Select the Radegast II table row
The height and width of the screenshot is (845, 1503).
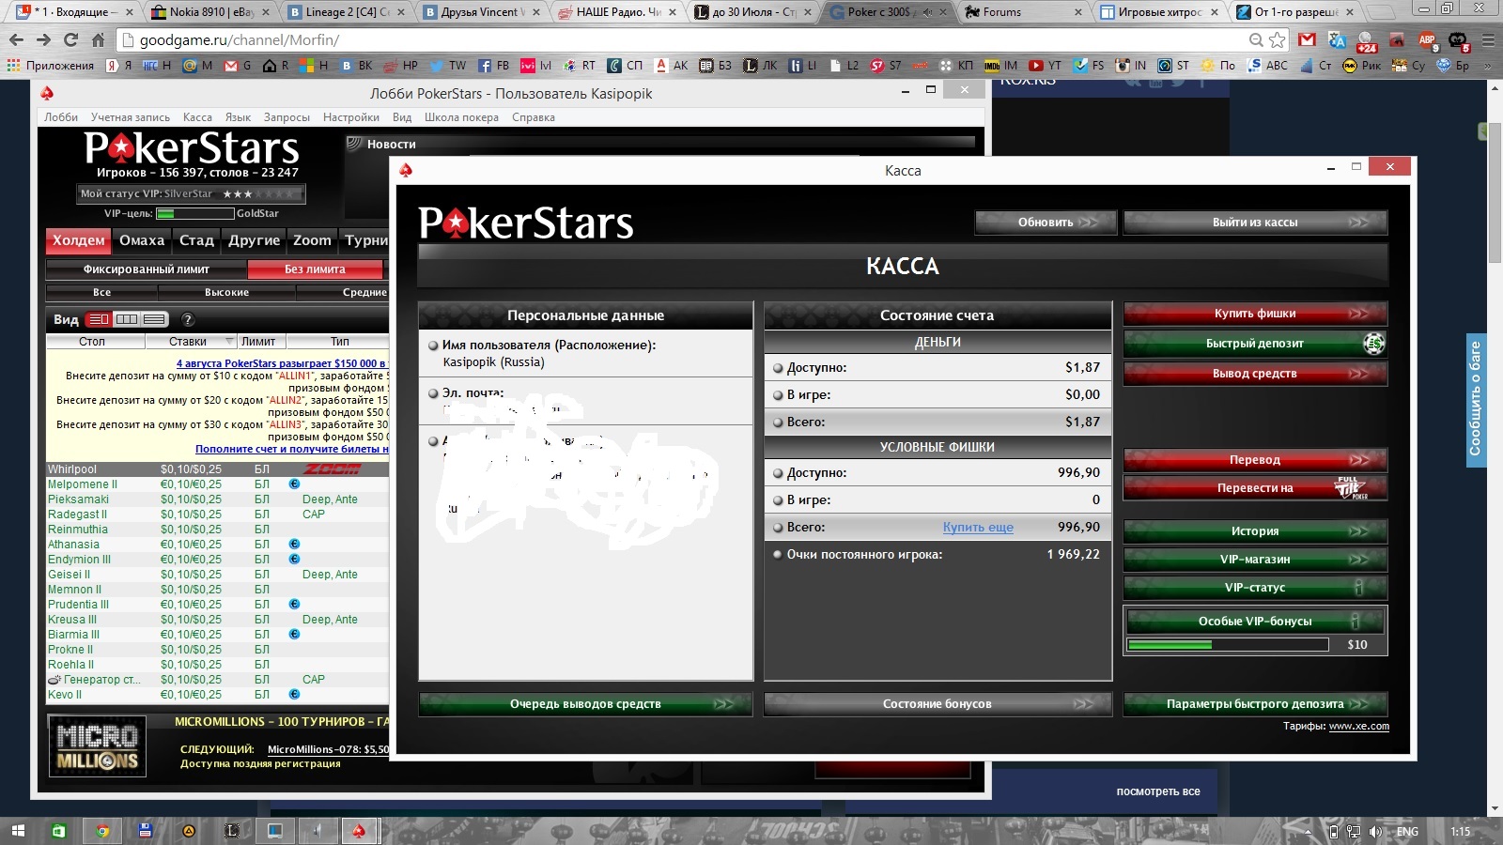coord(217,515)
